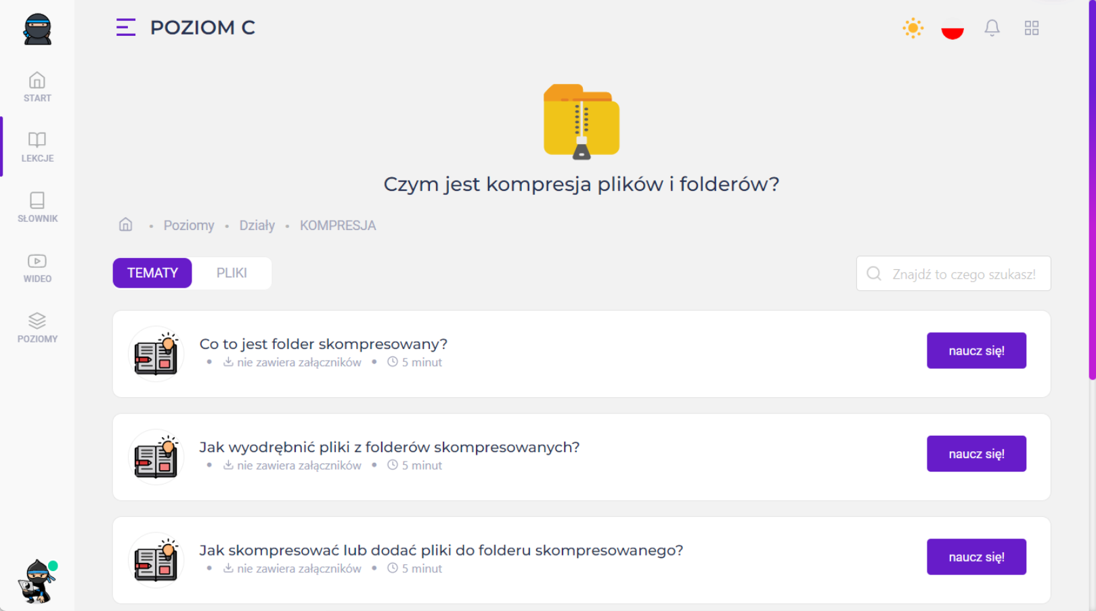Viewport: 1096px width, 611px height.
Task: Open the apps grid icon in header
Action: (1031, 28)
